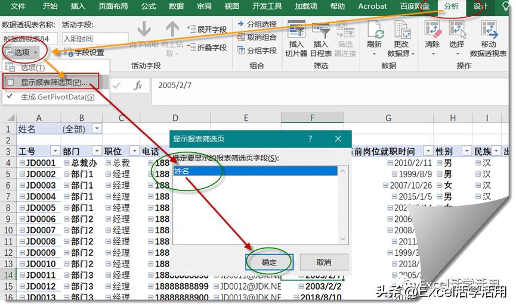Click the 折叠字段 collapse field icon
The image size is (516, 307).
pos(191,47)
